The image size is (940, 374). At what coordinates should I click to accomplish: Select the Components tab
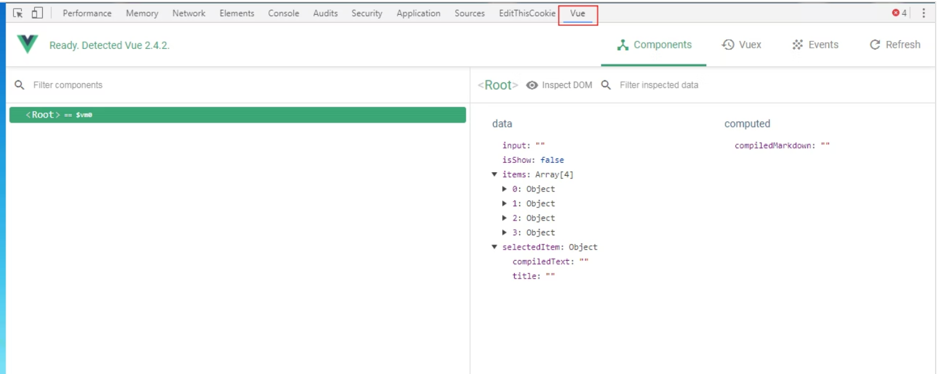coord(654,45)
